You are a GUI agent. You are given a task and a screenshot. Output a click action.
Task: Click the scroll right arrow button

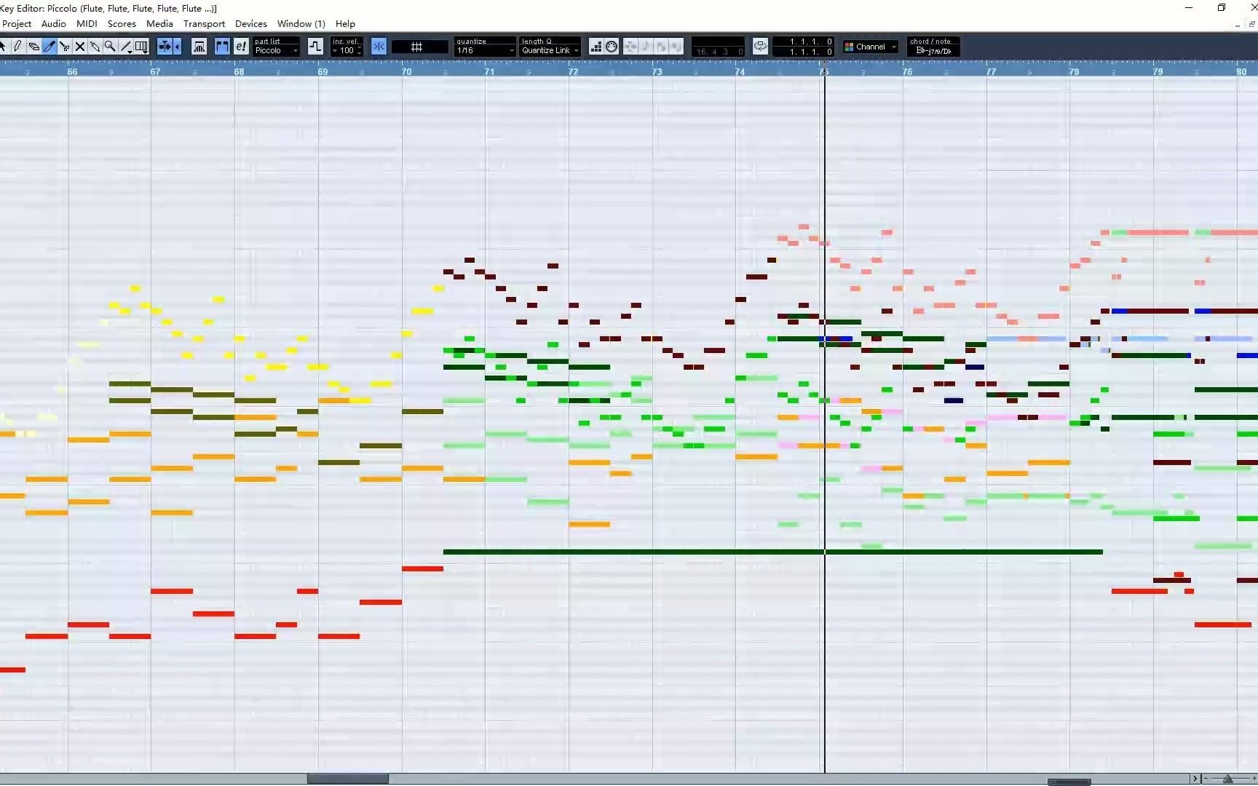pos(1195,779)
